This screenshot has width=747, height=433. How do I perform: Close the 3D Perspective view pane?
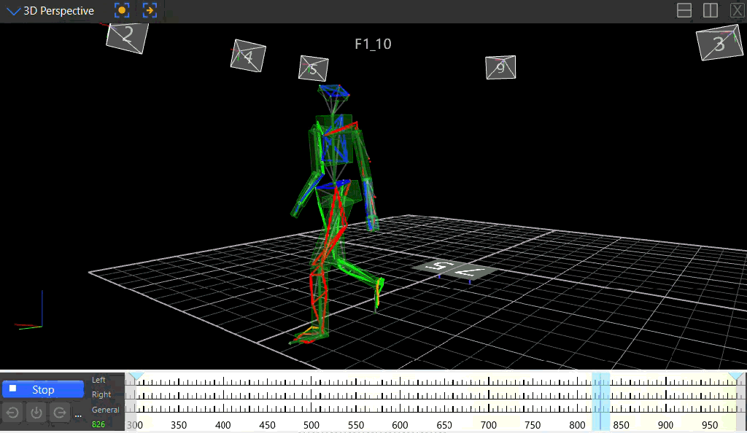tap(737, 10)
